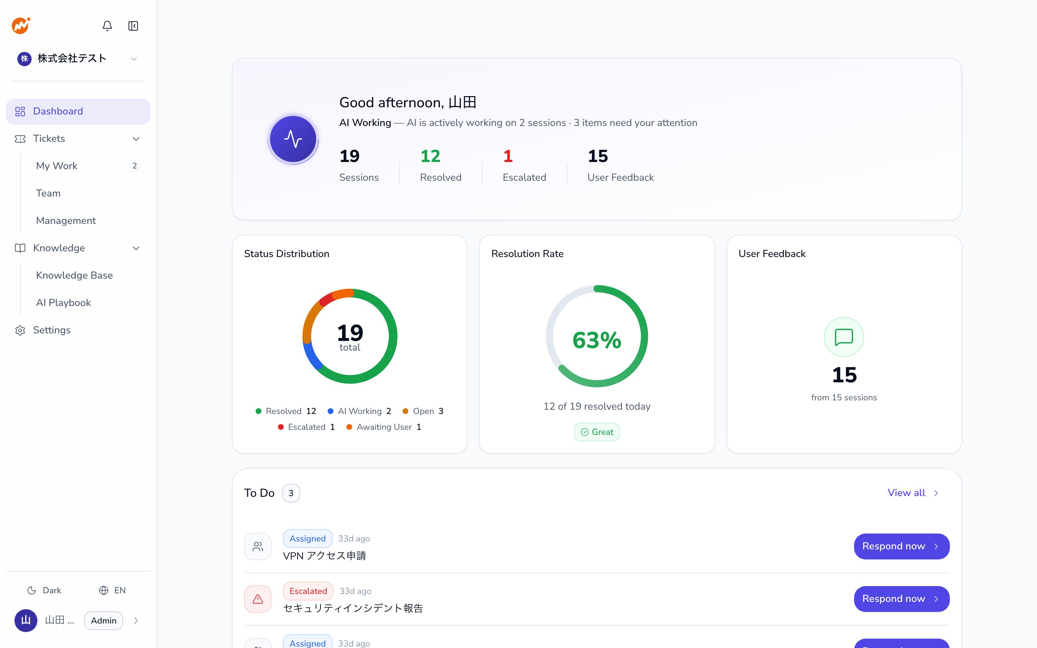1037x648 pixels.
Task: Open the notifications bell
Action: coord(107,26)
